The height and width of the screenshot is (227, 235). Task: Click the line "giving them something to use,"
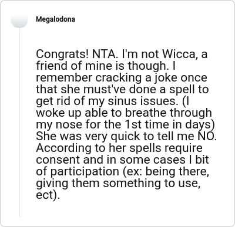tap(118, 183)
